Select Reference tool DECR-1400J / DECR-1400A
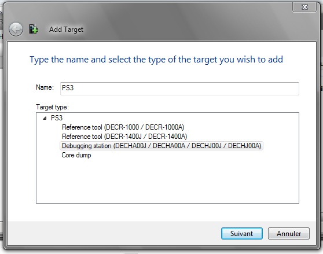323x254 pixels. click(x=124, y=137)
